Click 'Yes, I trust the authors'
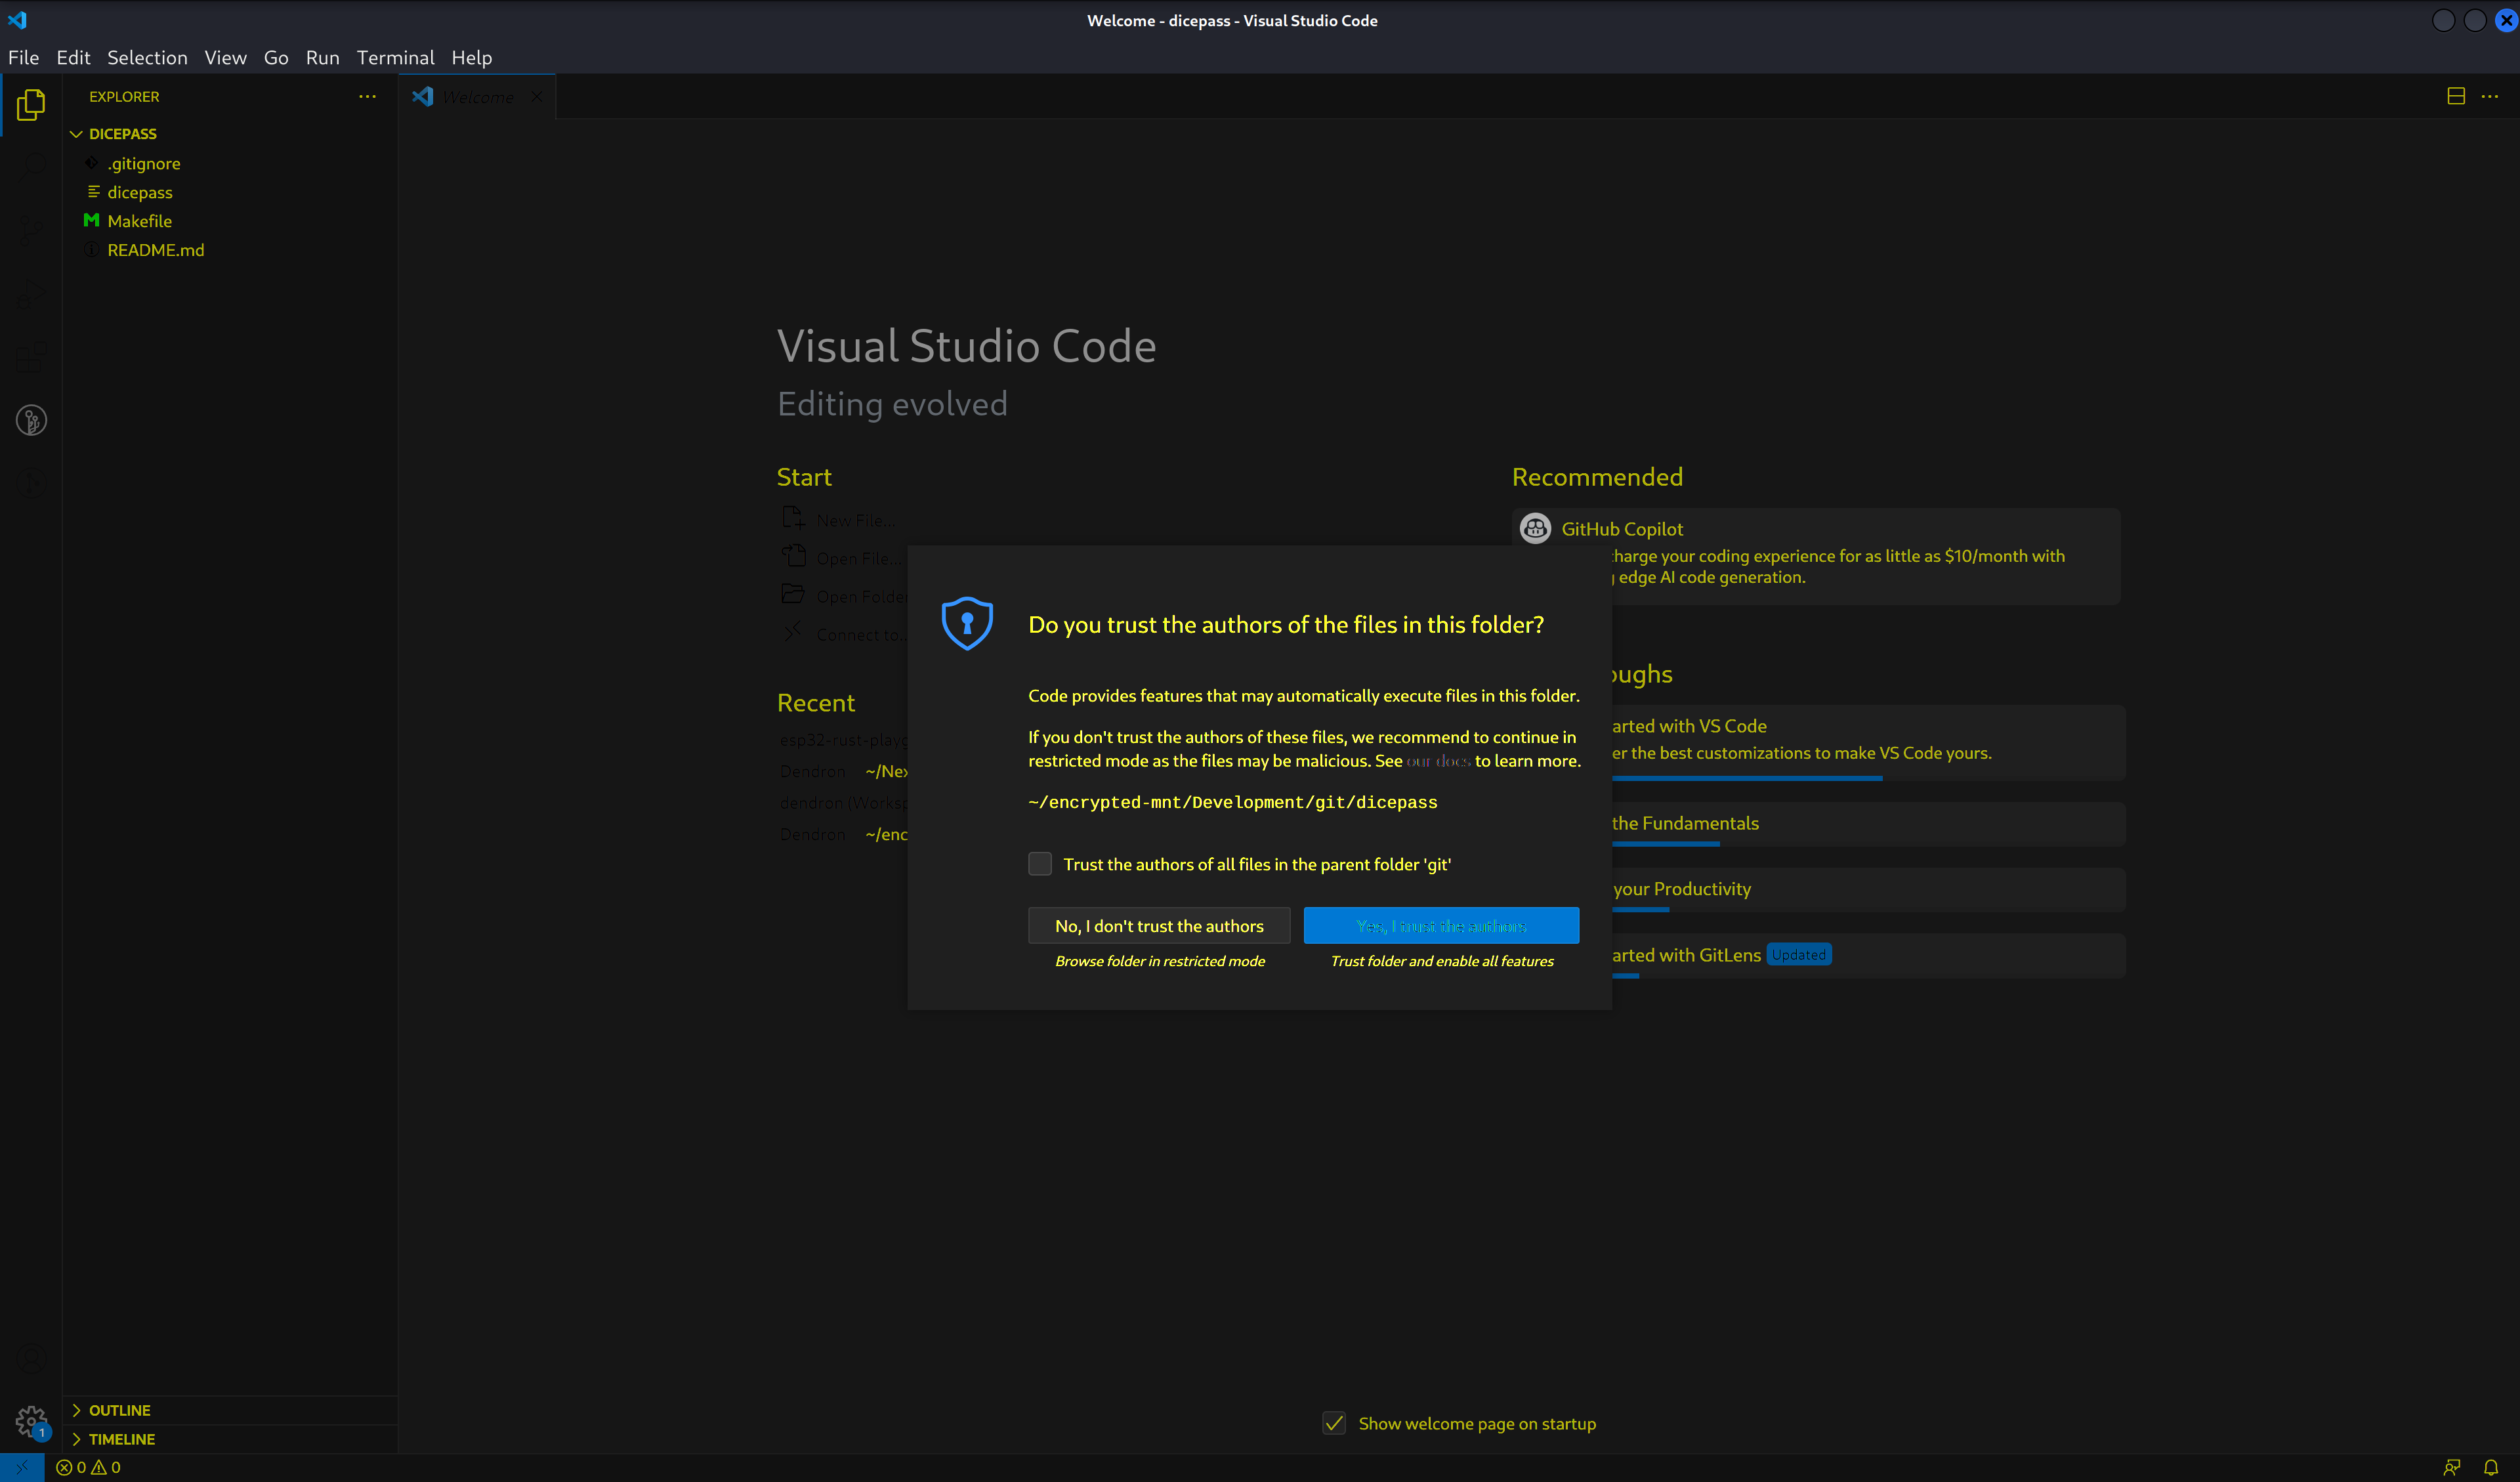 1440,925
